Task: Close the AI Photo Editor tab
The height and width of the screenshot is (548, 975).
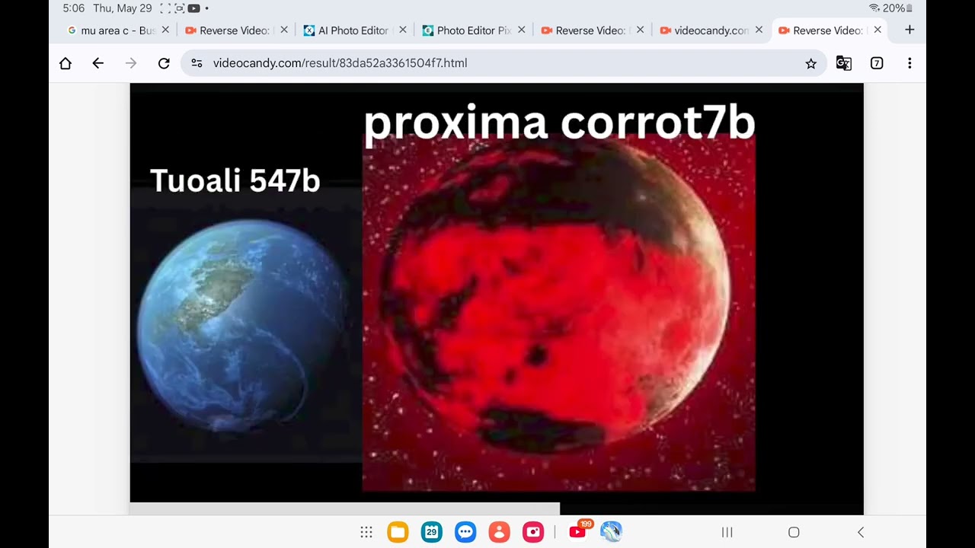Action: click(x=403, y=30)
